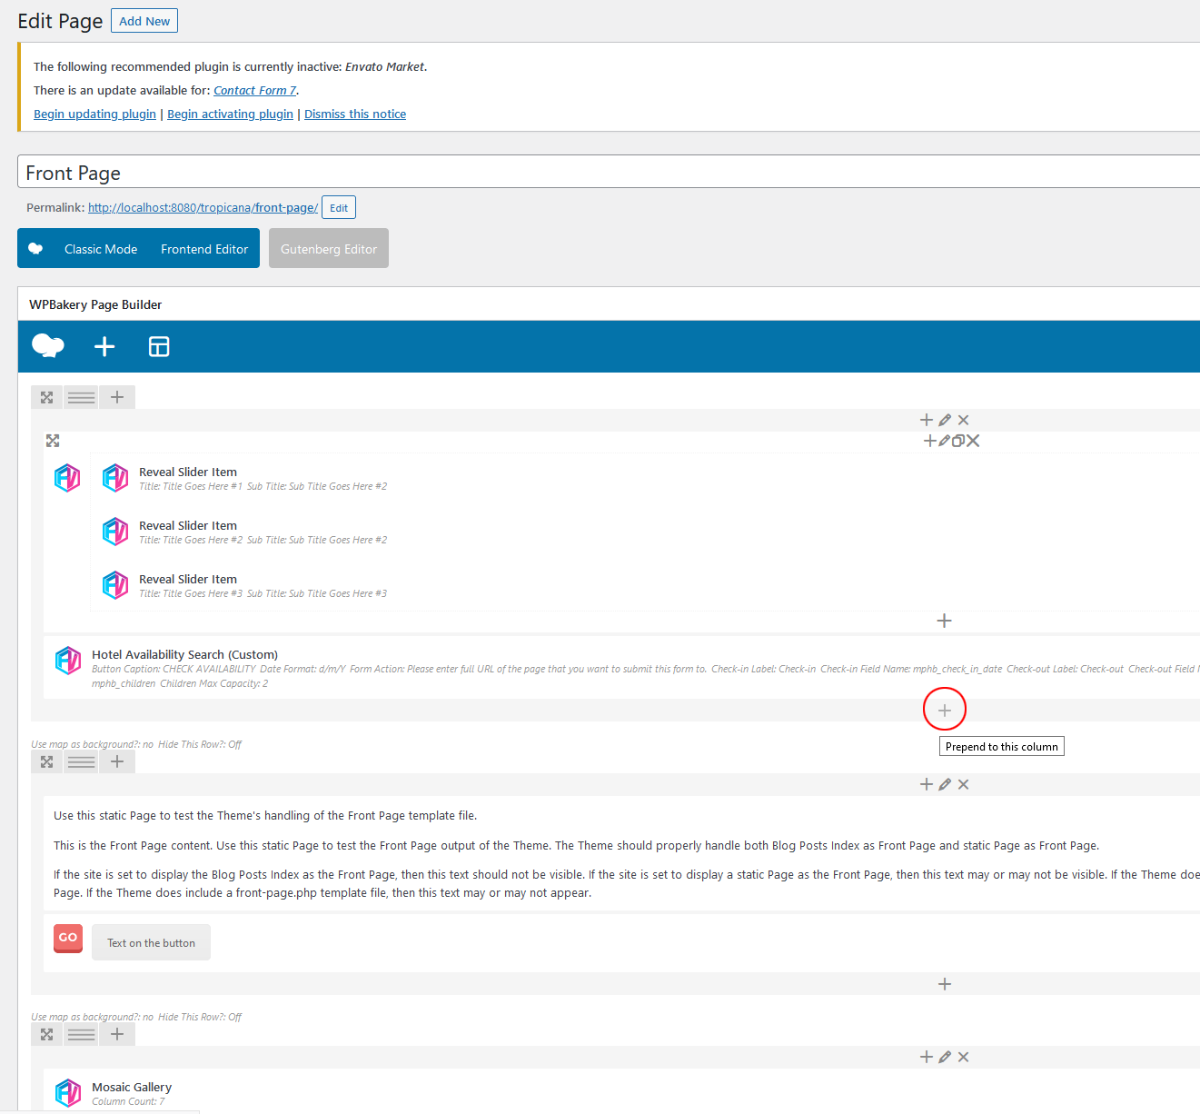Viewport: 1200px width, 1114px height.
Task: Add element below the Reveal Slider items list
Action: coord(945,621)
